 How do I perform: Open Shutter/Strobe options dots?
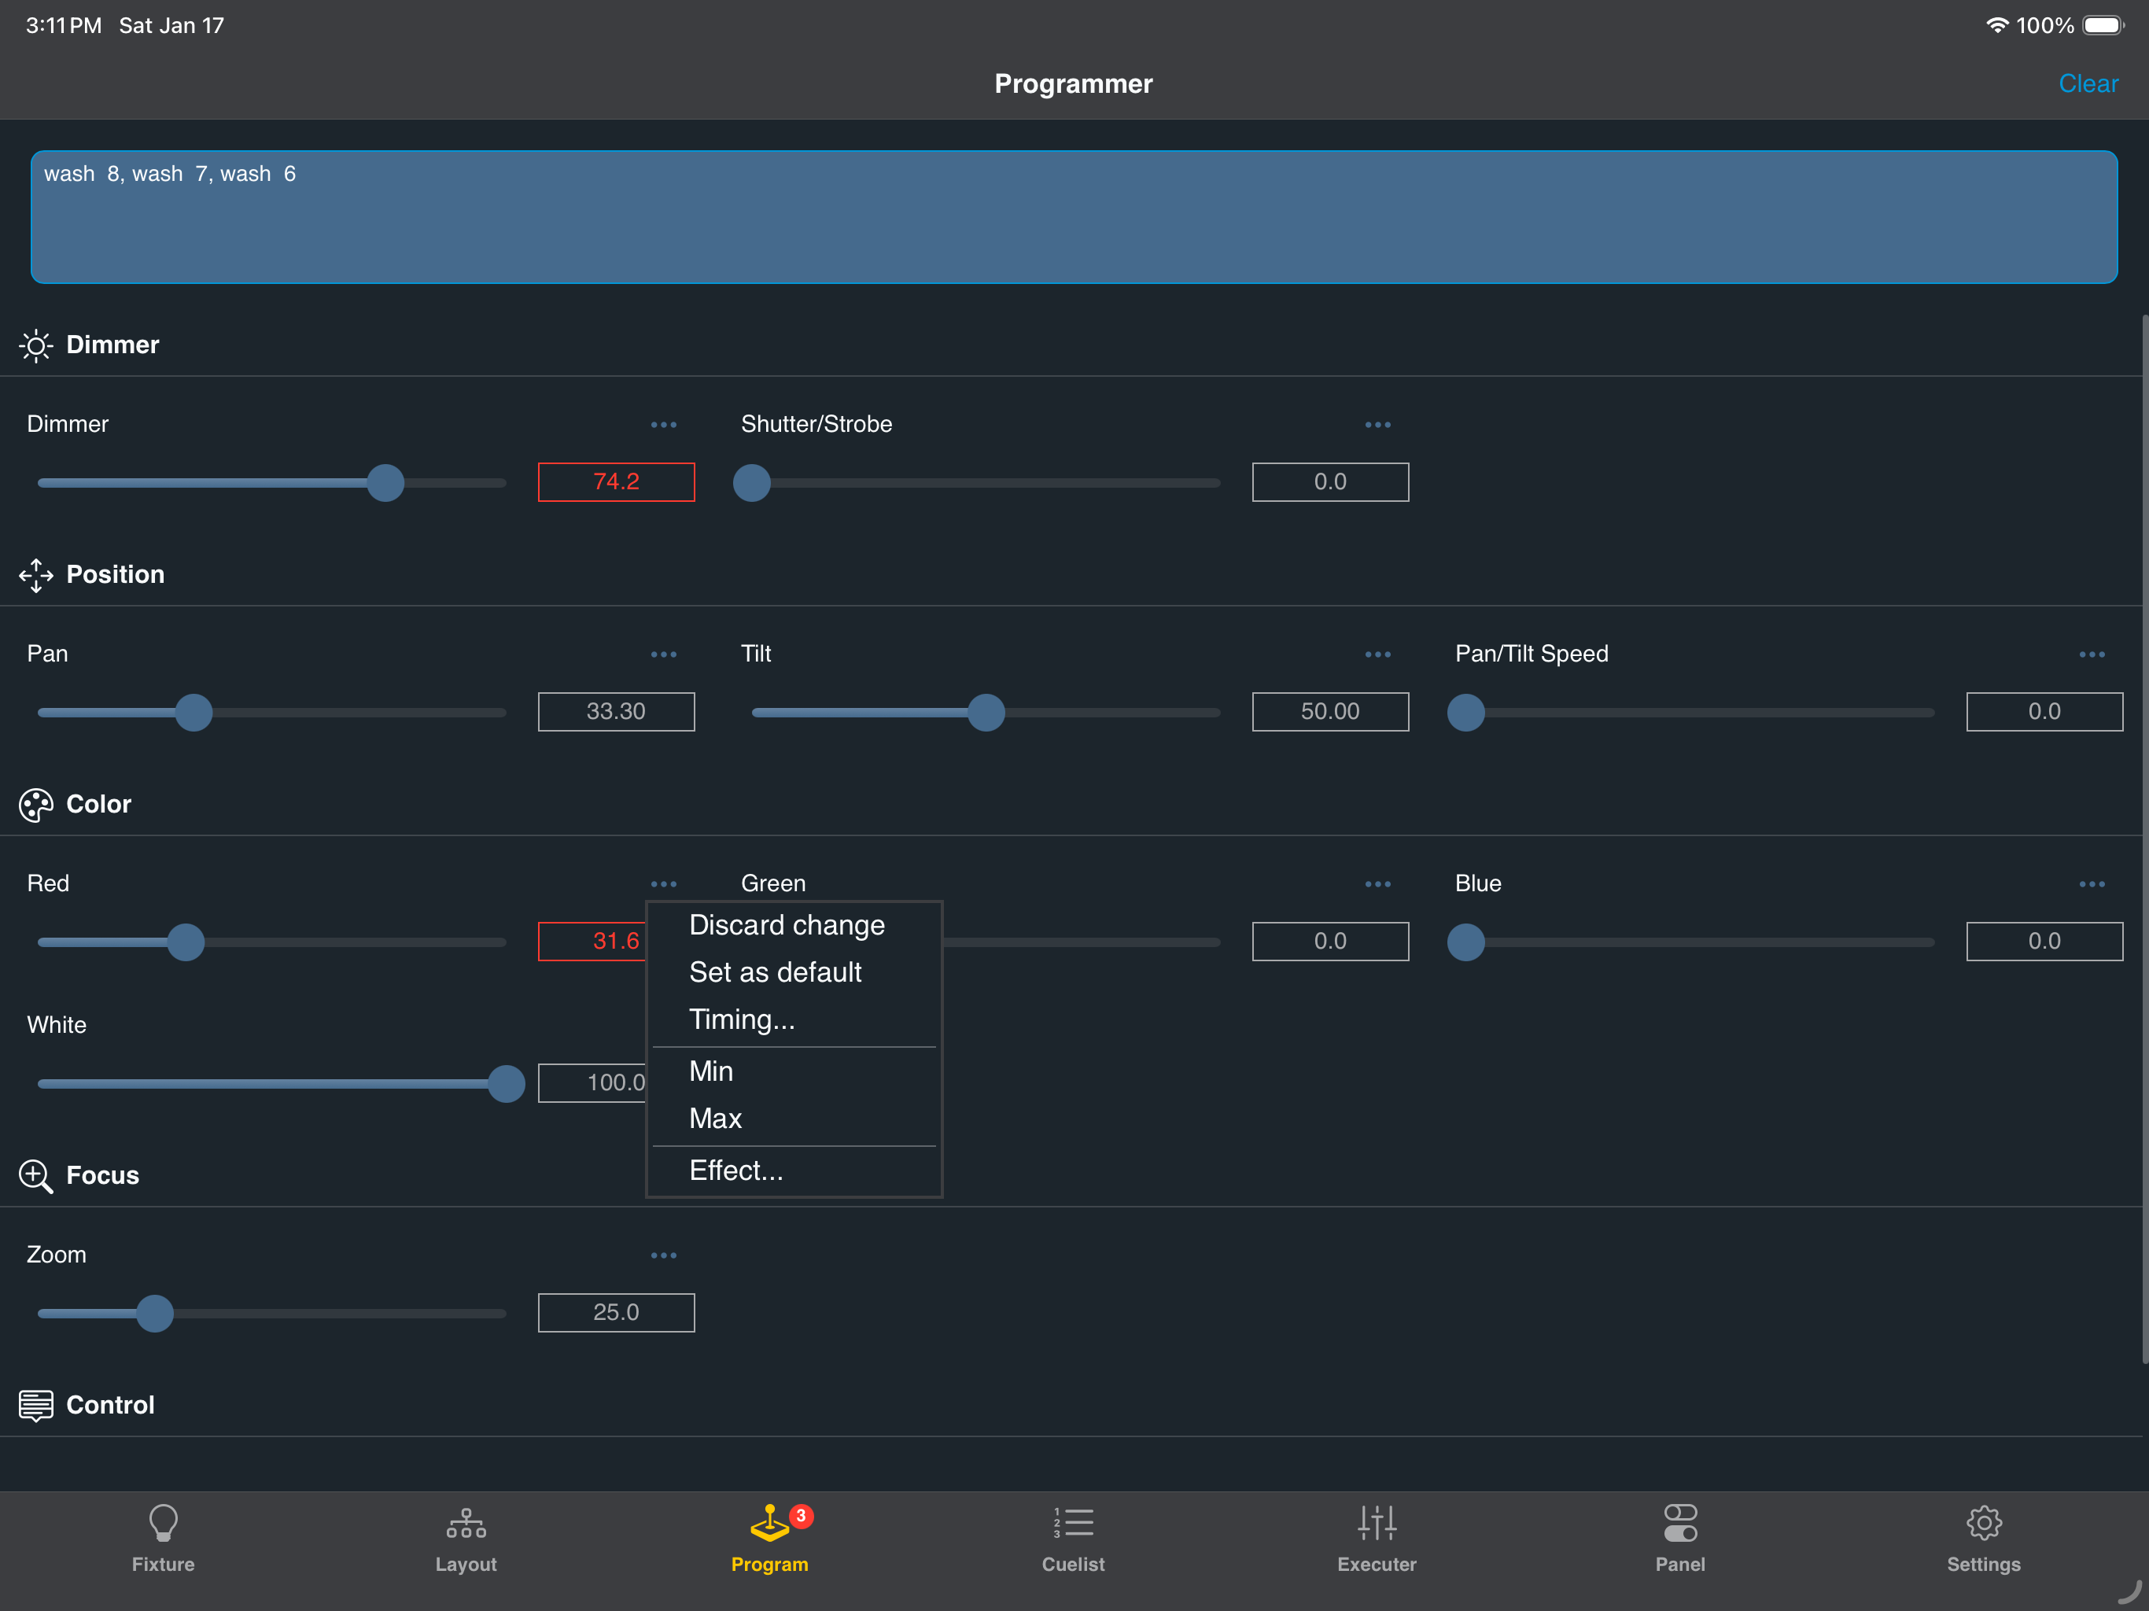click(x=1377, y=425)
